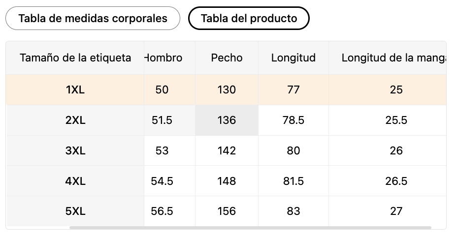This screenshot has height=239, width=457.
Task: Click the horizontal scrollbar under the table
Action: click(x=250, y=228)
